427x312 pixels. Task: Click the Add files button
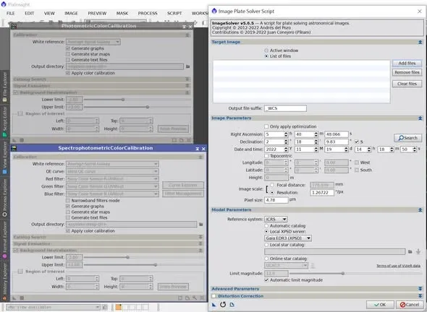click(407, 64)
